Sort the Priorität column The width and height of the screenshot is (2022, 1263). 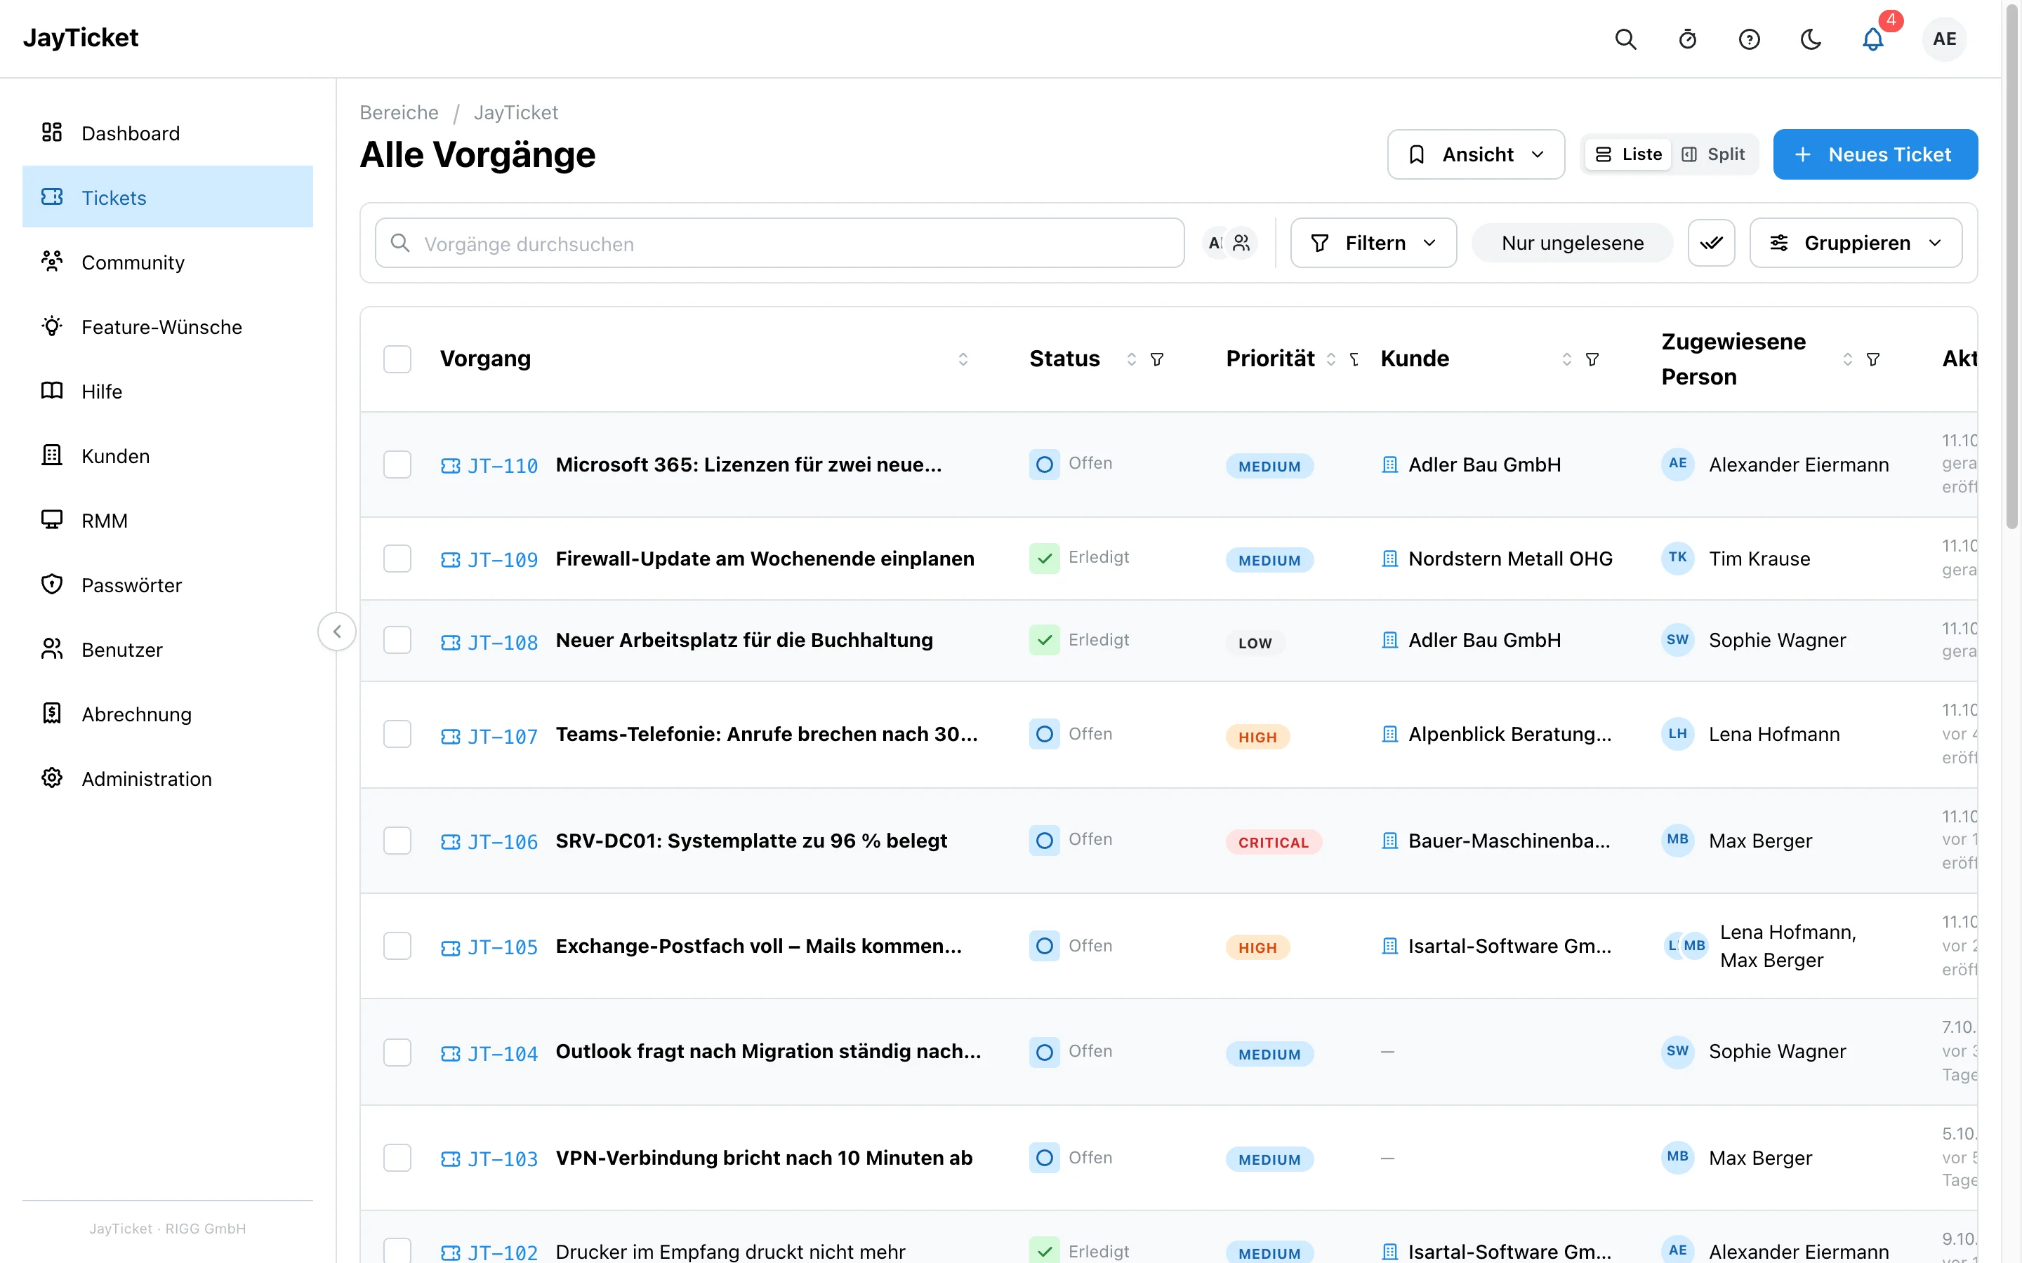(1331, 359)
